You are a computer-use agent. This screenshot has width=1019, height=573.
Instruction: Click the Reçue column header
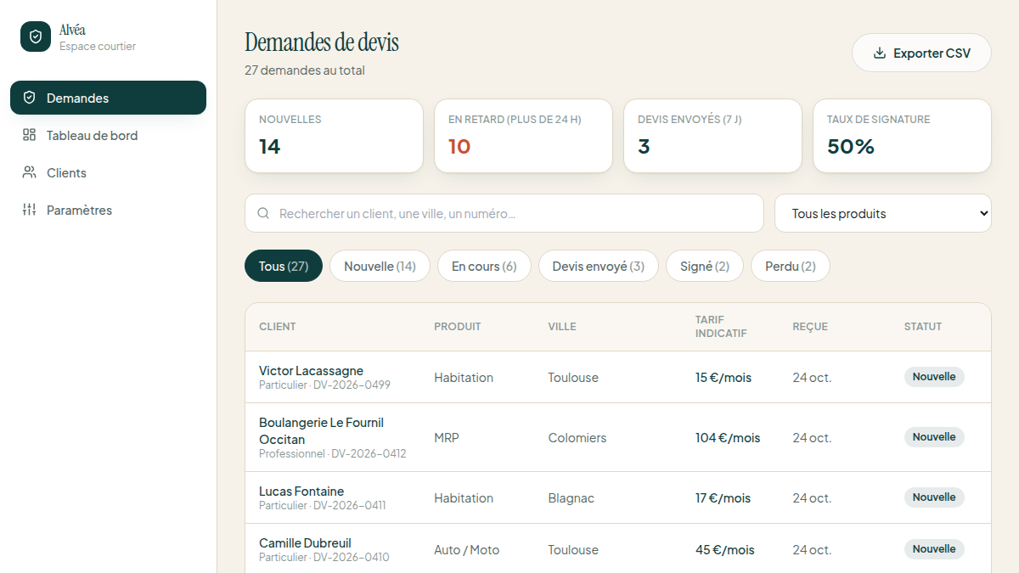click(x=810, y=327)
